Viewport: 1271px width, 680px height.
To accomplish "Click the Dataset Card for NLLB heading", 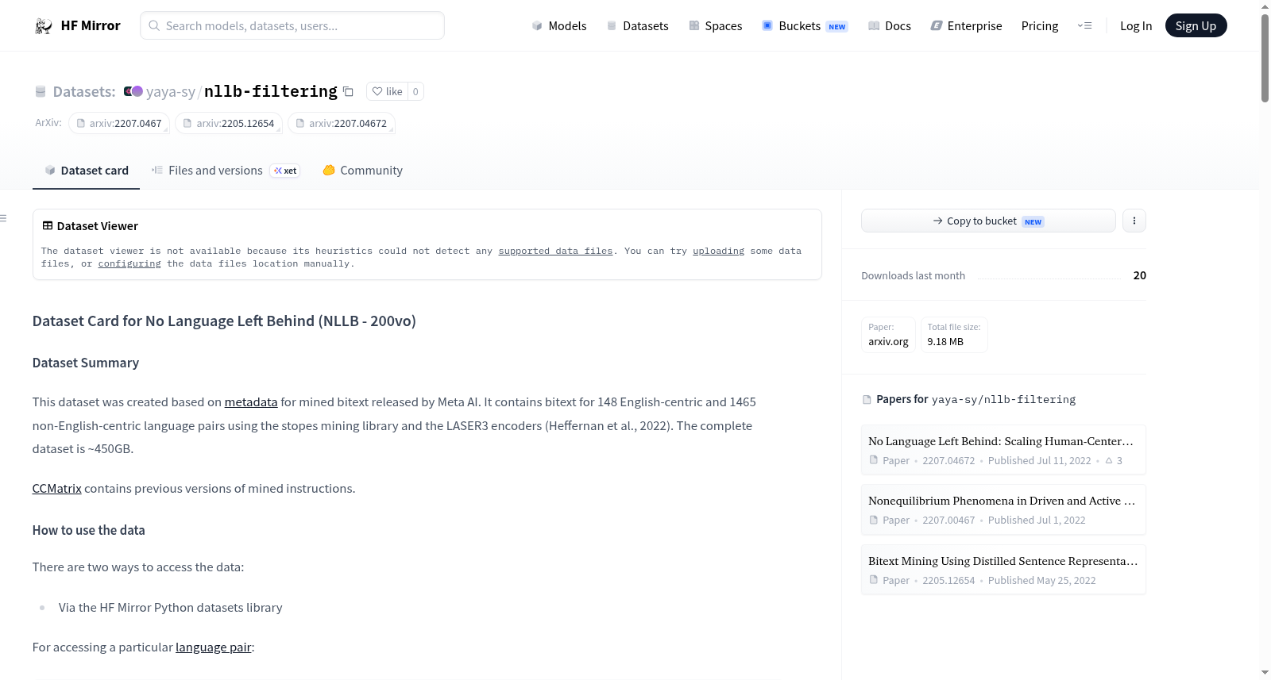I will (x=224, y=321).
